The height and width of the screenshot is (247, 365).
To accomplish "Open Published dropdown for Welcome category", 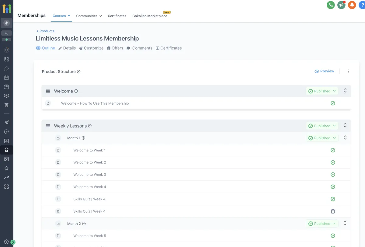I will pyautogui.click(x=322, y=91).
